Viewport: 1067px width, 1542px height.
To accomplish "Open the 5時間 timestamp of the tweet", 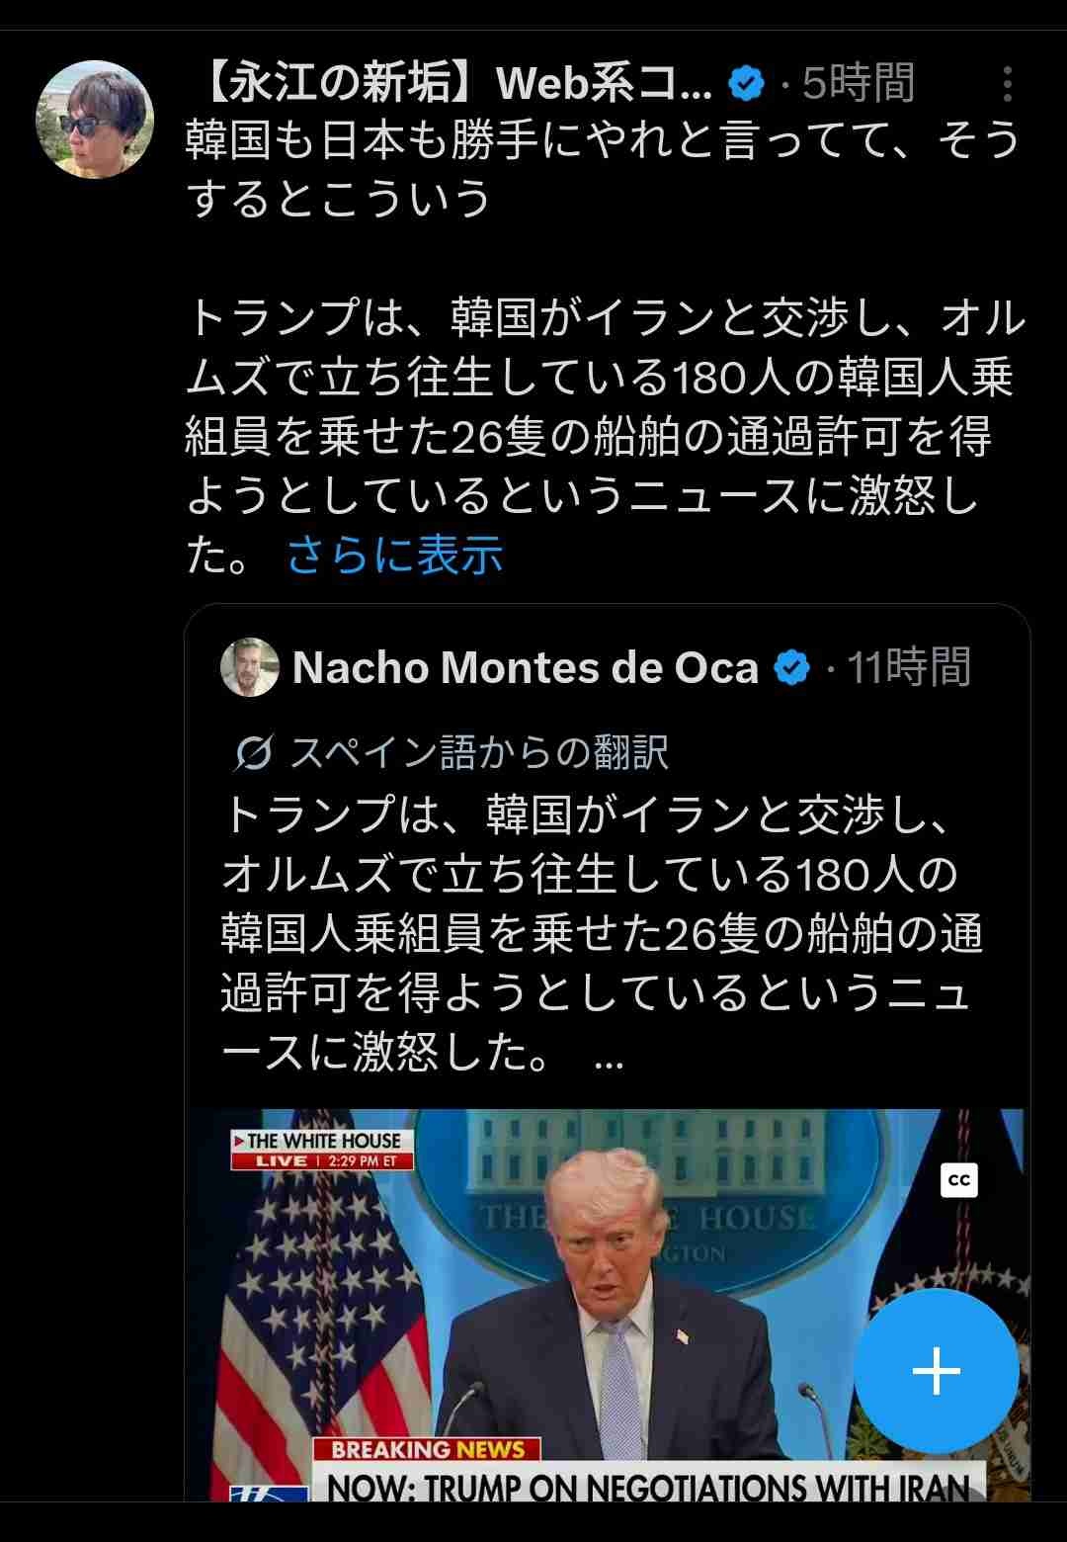I will 859,84.
